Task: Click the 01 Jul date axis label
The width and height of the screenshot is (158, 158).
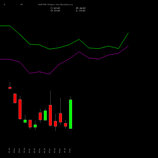Action: click(x=29, y=151)
